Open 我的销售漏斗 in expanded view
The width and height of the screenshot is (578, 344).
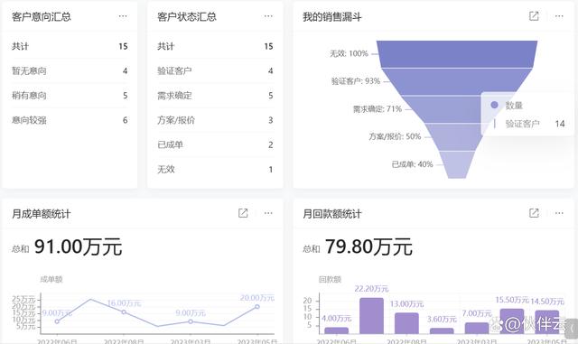pos(534,16)
